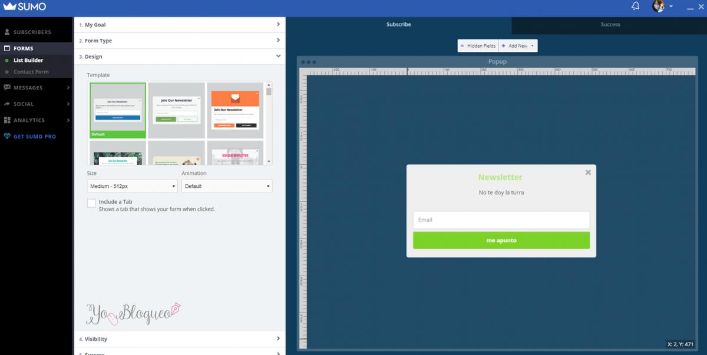Switch to the Success tab

[x=610, y=25]
